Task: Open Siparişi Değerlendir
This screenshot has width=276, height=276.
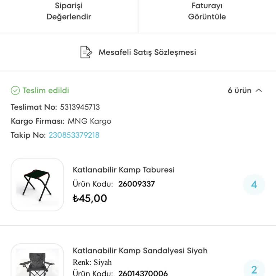Action: (69, 11)
